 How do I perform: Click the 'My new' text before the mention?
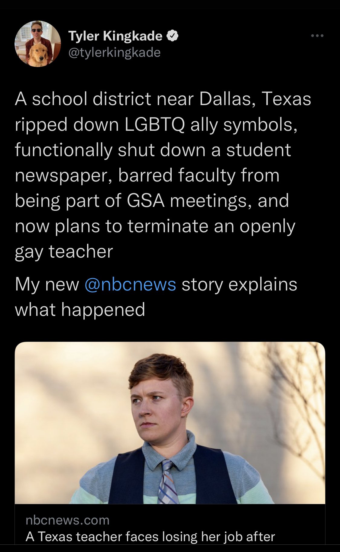click(x=47, y=284)
